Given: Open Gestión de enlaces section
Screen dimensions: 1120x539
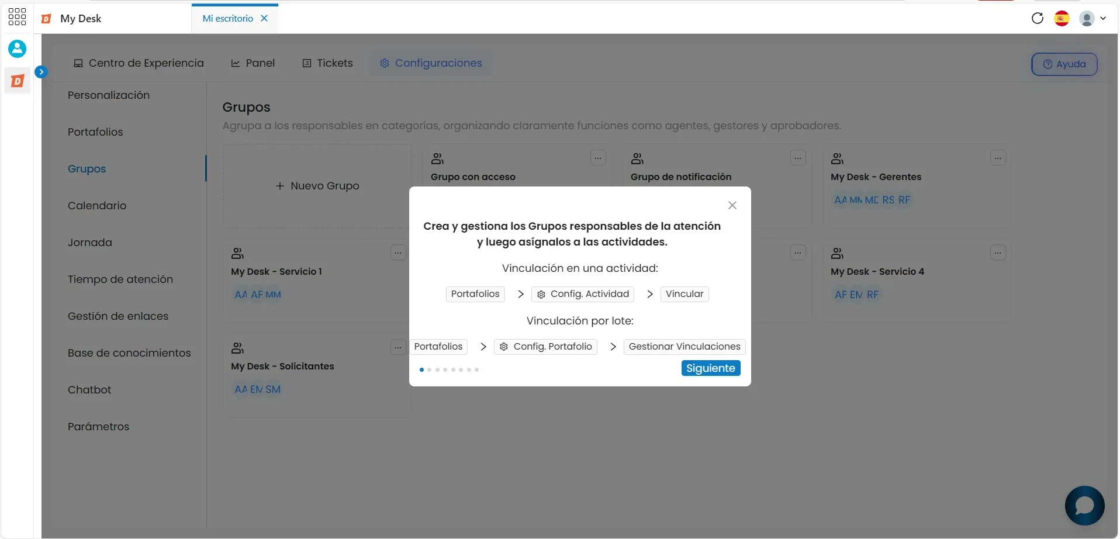Looking at the screenshot, I should (118, 316).
